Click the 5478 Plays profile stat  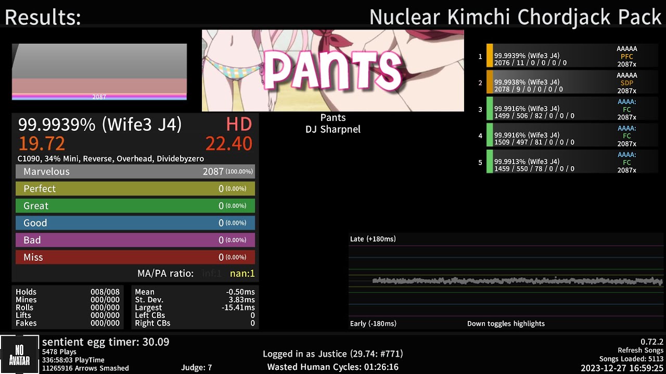(59, 352)
